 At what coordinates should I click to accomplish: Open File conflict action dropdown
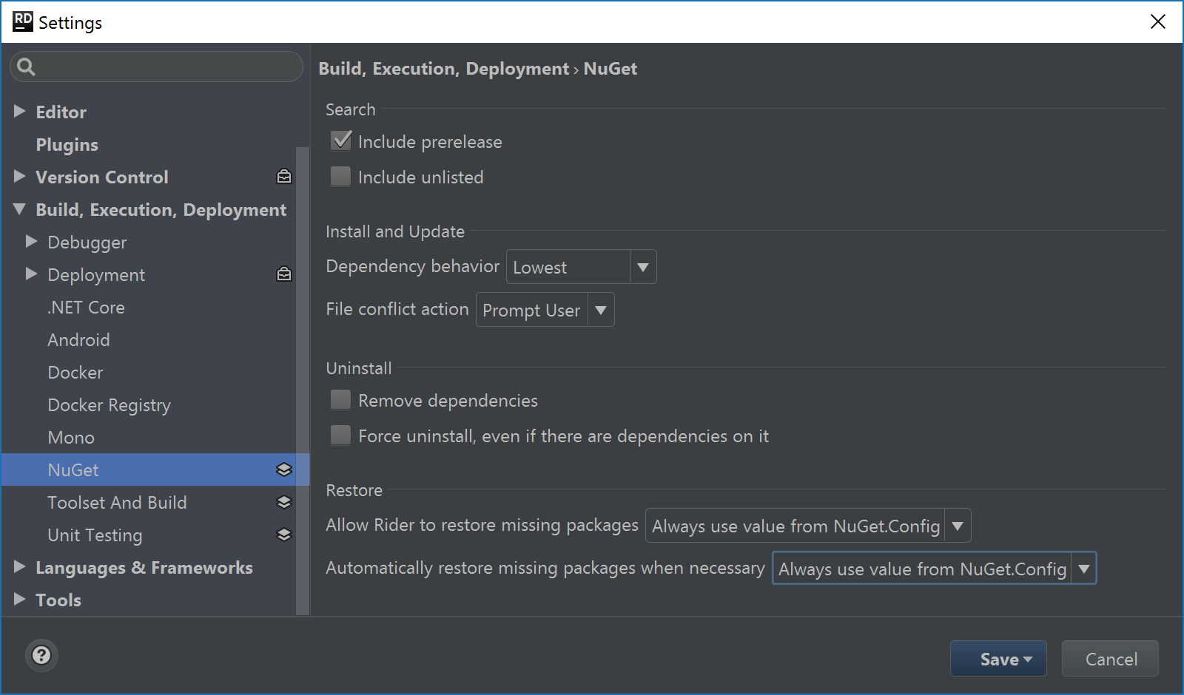[x=545, y=310]
